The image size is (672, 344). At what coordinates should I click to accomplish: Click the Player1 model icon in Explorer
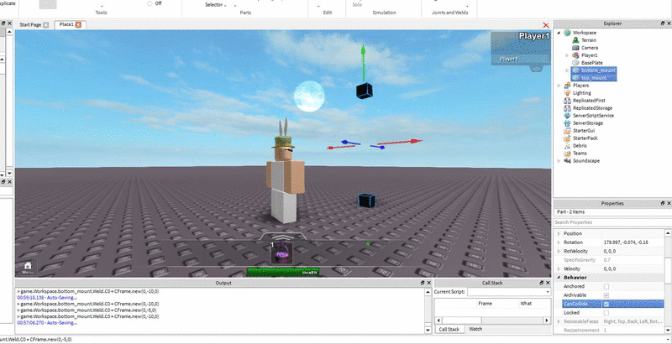tap(575, 55)
